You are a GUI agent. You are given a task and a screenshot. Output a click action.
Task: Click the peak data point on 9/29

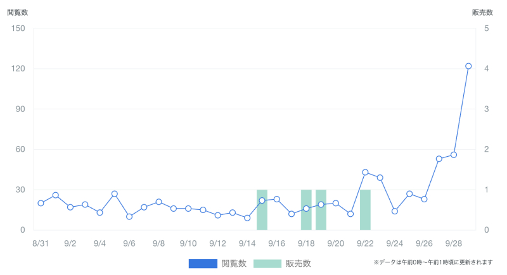pos(468,66)
